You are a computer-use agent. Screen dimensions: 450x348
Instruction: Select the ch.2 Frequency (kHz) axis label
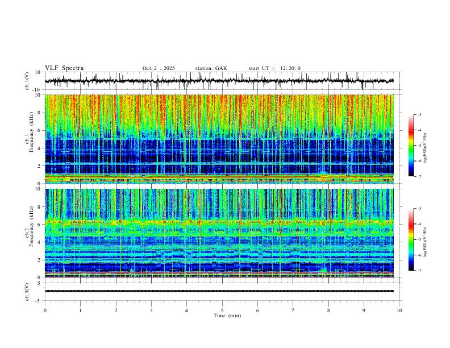tap(29, 226)
